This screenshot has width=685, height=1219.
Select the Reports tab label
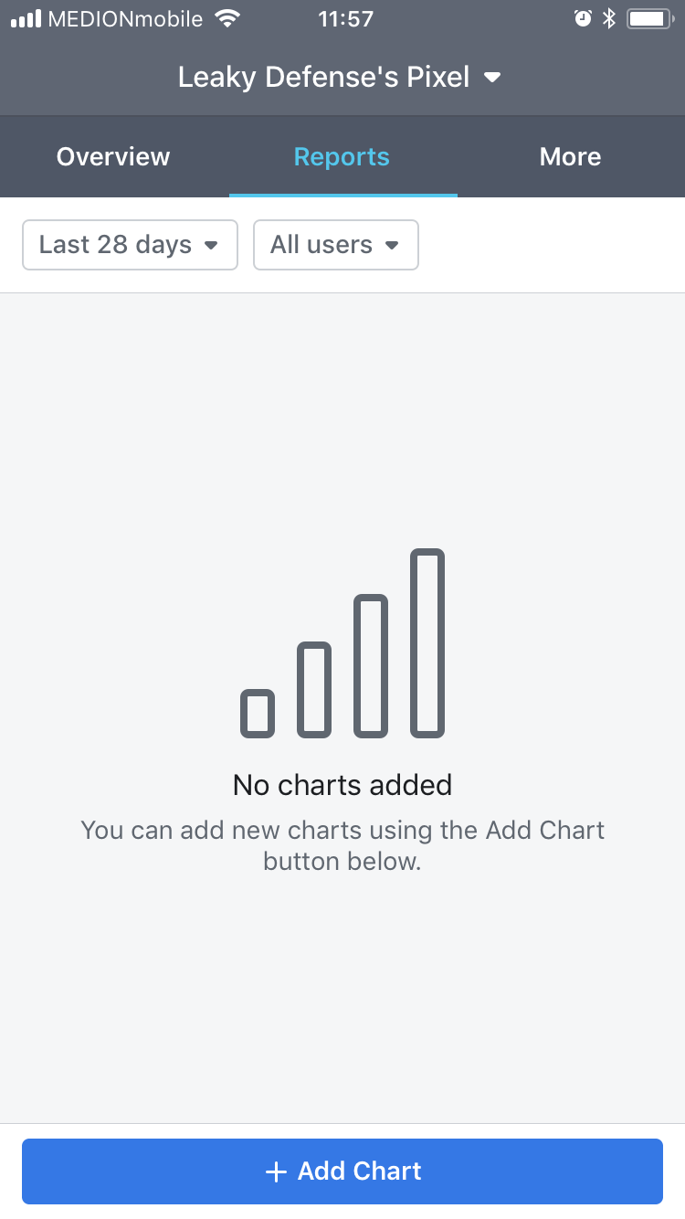click(342, 156)
